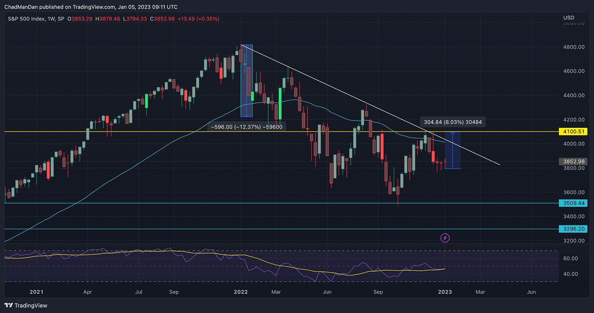
Task: Click the TradingView logo in bottom corner
Action: coord(26,305)
